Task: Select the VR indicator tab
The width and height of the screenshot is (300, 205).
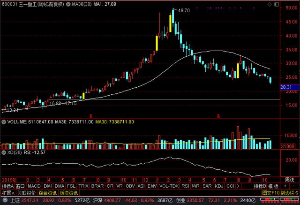Action: pyautogui.click(x=120, y=186)
